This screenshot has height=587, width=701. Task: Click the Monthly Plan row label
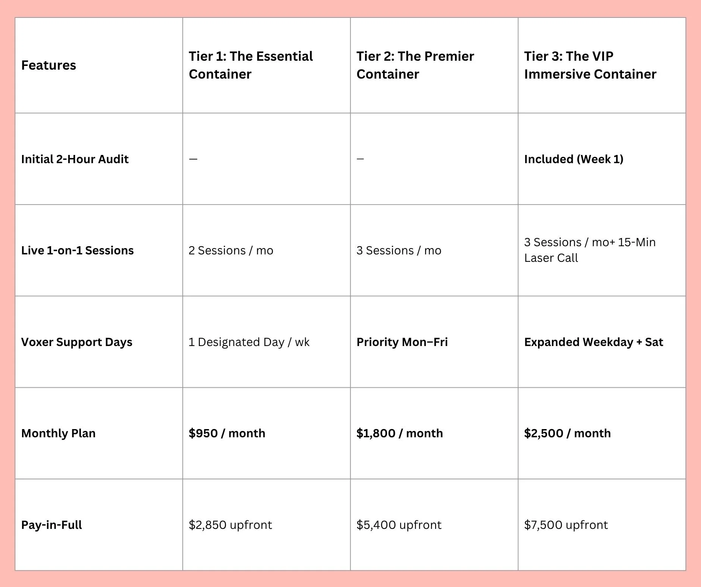58,433
